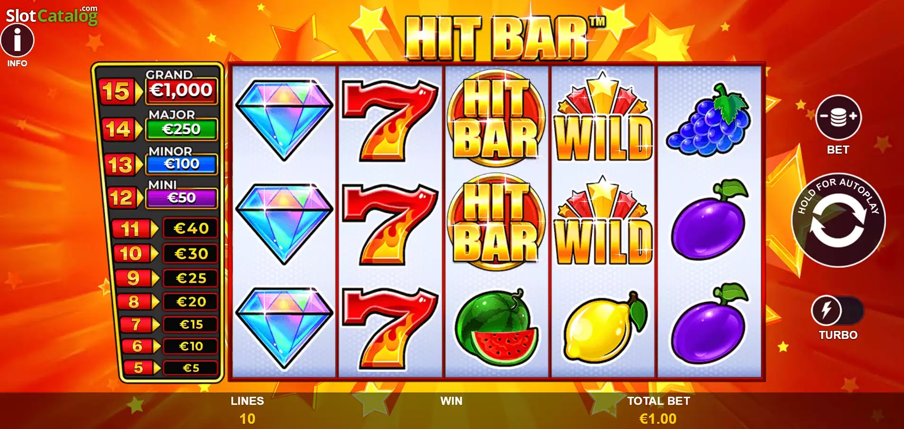Toggle the TURBO lightning switch
Viewport: 904px width, 429px height.
pos(837,310)
